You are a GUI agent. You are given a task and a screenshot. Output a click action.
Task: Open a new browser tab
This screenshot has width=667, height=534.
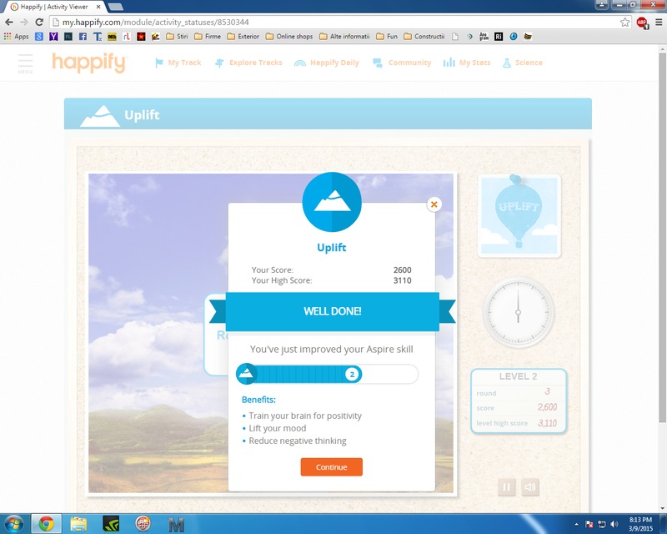click(x=115, y=7)
